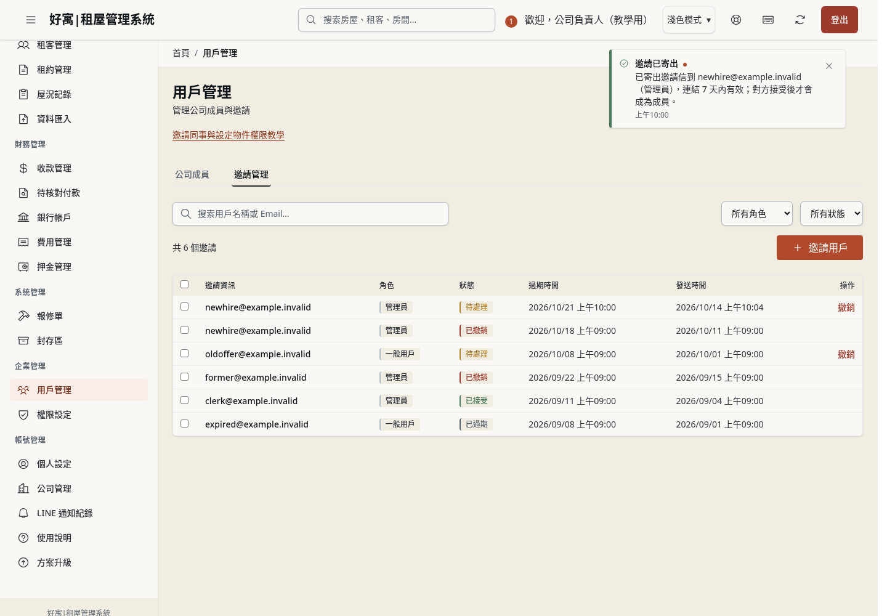Image resolution: width=887 pixels, height=616 pixels.
Task: Select the oldoffer@example.invalid row checkbox
Action: [x=184, y=354]
